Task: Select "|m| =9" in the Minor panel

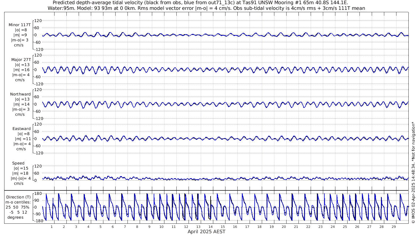Action: point(20,35)
